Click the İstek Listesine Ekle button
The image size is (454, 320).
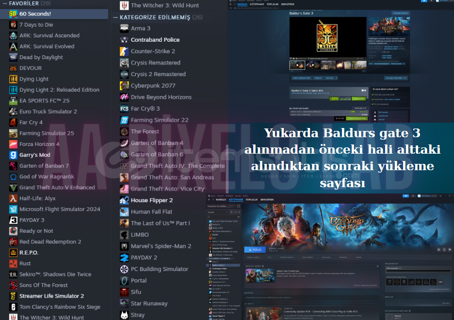pos(302,78)
